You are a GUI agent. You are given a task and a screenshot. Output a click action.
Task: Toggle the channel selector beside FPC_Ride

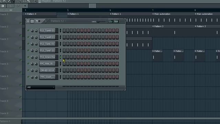click(x=60, y=63)
